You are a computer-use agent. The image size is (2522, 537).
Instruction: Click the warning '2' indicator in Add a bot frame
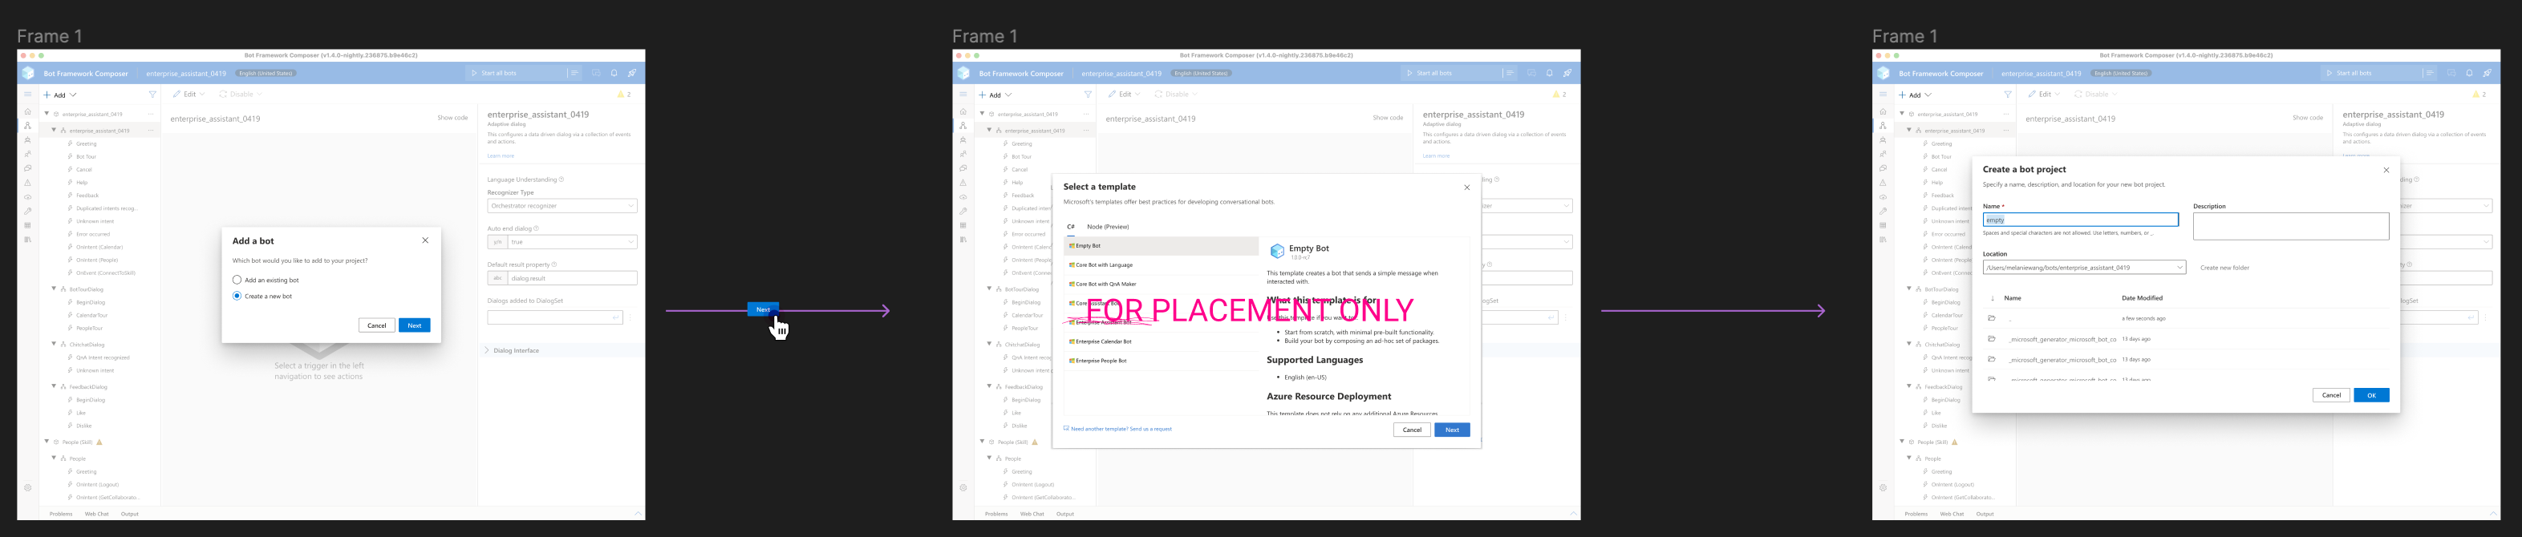(x=625, y=95)
